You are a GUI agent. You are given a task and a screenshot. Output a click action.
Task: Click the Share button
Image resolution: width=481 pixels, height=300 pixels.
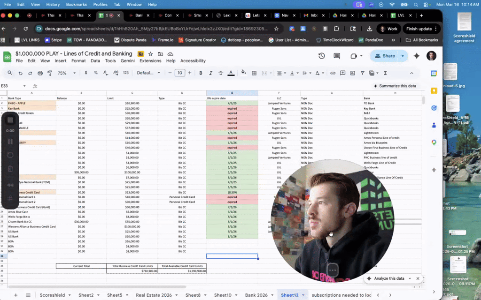385,56
